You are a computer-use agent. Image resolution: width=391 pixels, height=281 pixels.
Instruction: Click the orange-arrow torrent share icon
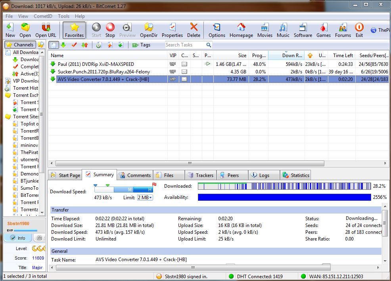click(110, 45)
